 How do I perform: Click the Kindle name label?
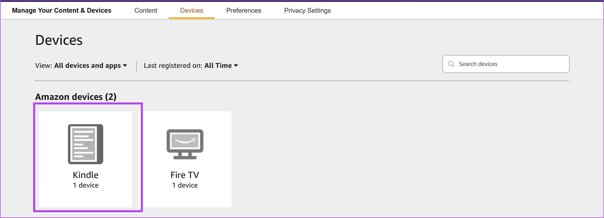[x=85, y=175]
